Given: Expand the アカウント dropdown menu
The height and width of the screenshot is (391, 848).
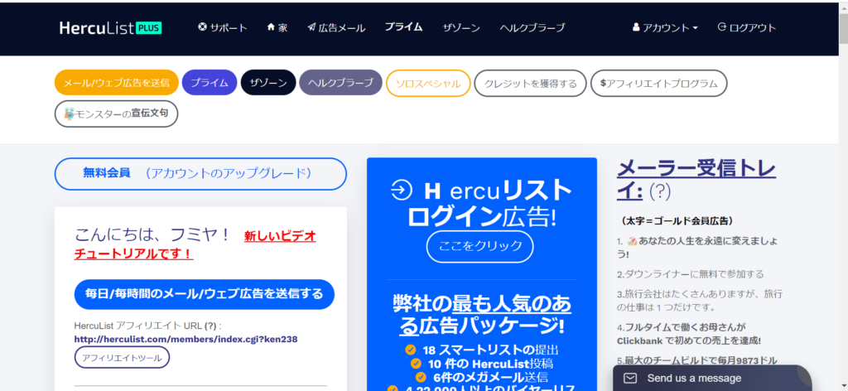Looking at the screenshot, I should [665, 27].
